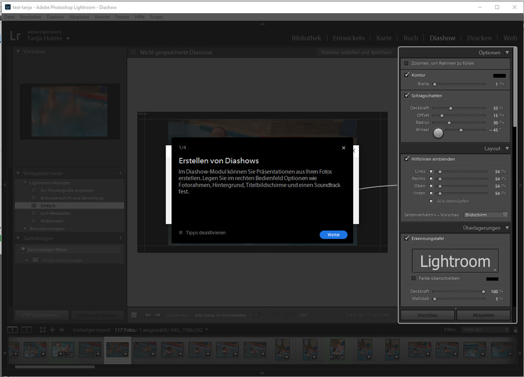Switch to Drucken module
This screenshot has width=524, height=377.
click(479, 38)
